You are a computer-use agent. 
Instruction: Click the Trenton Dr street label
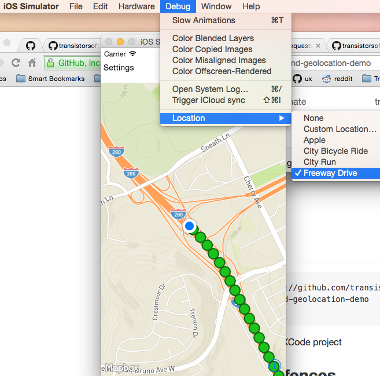[x=194, y=323]
